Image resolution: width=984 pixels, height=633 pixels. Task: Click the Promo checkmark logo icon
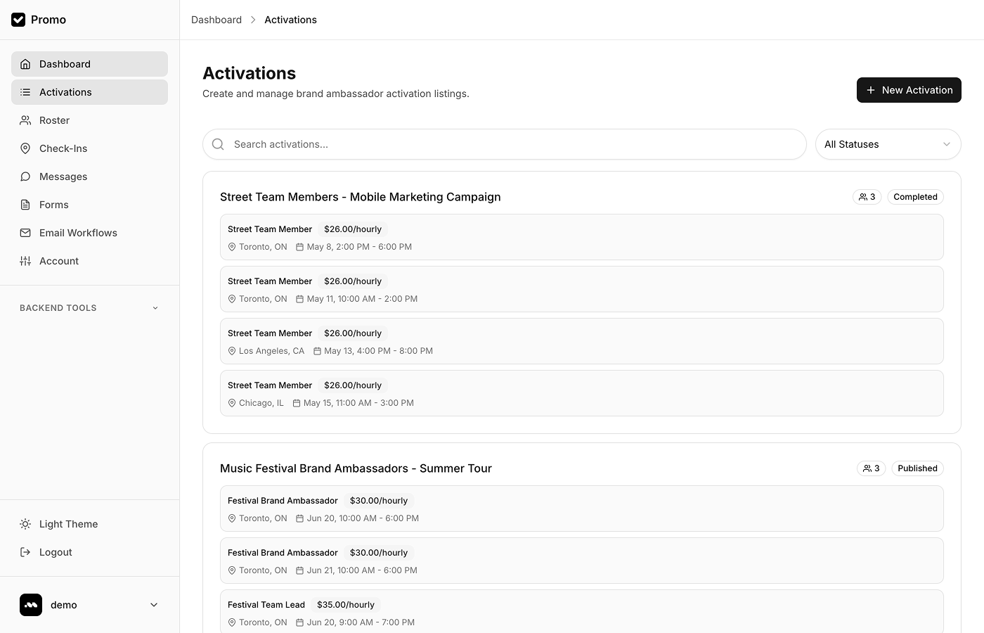pos(18,20)
